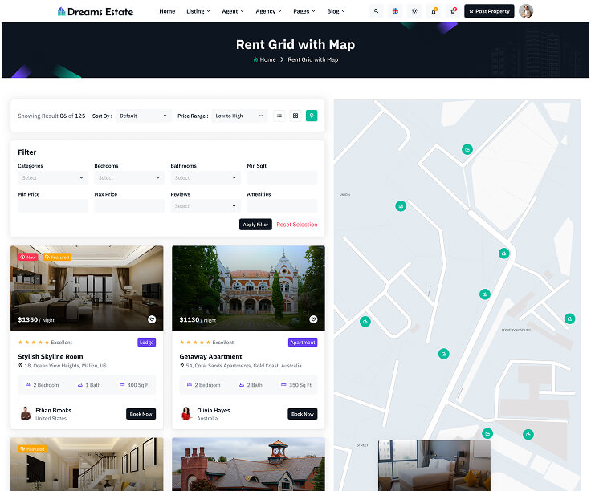Image resolution: width=591 pixels, height=491 pixels.
Task: Open the notifications bell icon
Action: pyautogui.click(x=434, y=11)
